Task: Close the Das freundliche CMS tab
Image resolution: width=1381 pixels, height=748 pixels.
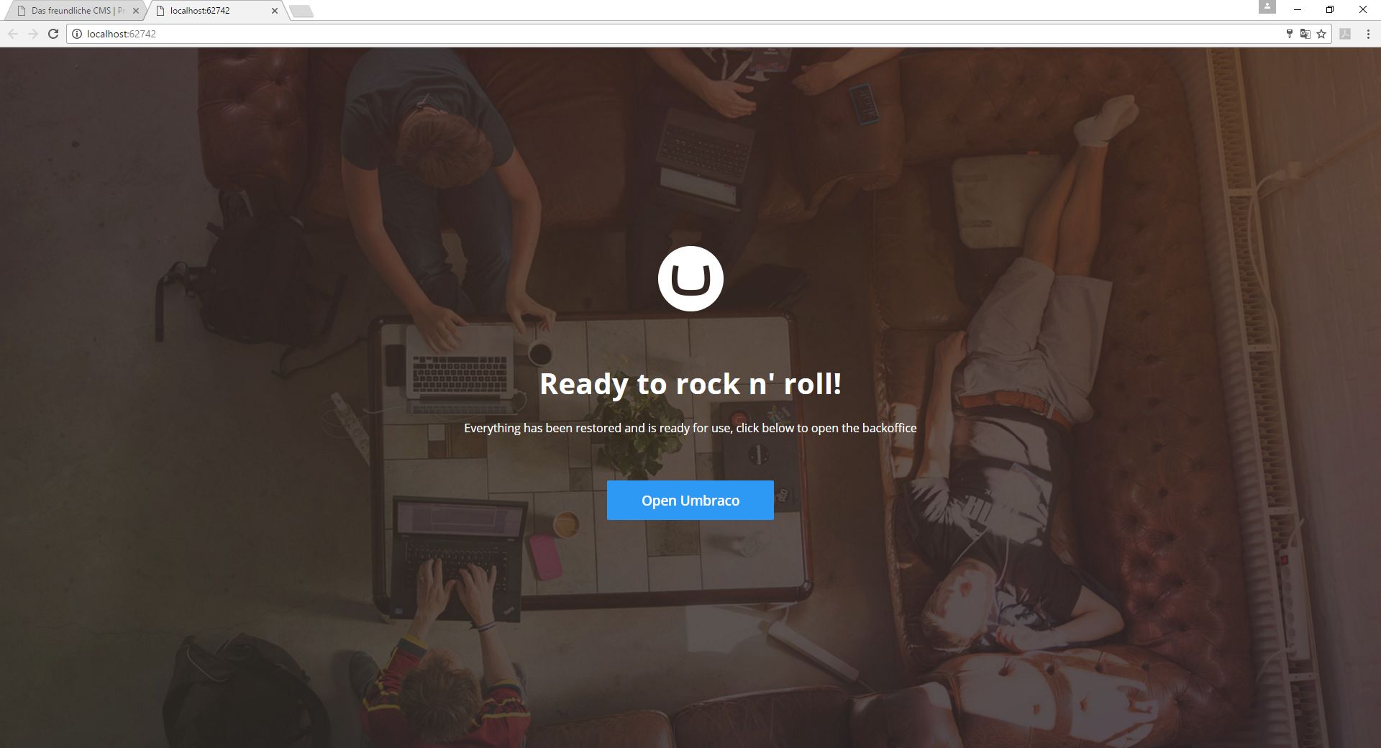Action: (136, 11)
